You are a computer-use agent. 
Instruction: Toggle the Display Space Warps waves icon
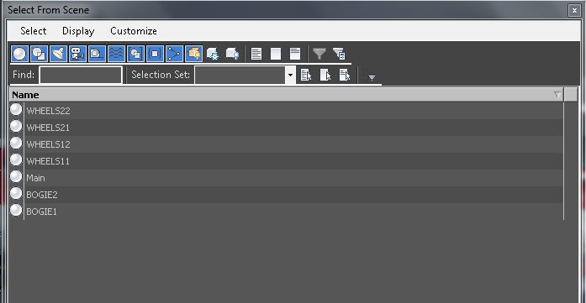click(x=117, y=54)
